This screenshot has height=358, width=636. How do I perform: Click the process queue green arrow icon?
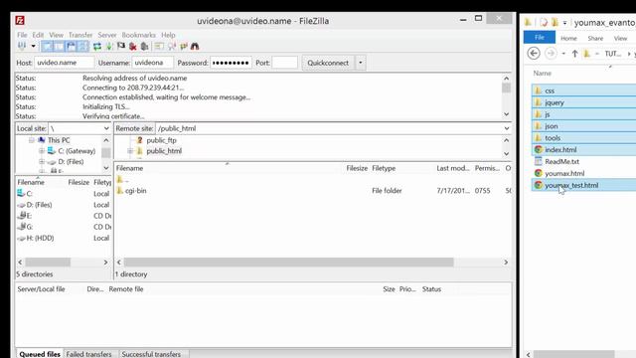(109, 47)
